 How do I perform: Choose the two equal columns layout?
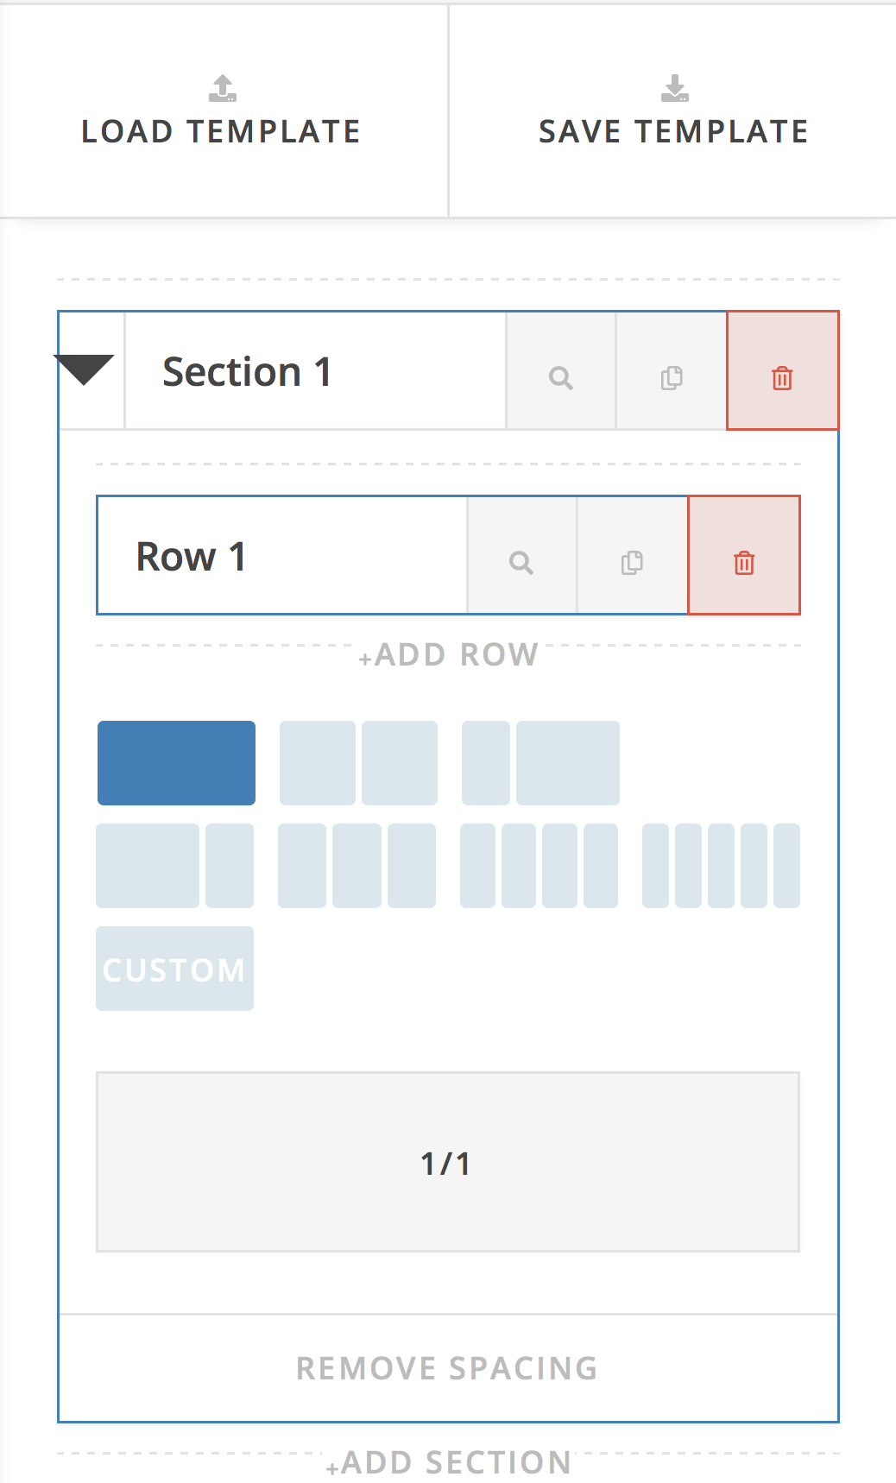pyautogui.click(x=358, y=763)
